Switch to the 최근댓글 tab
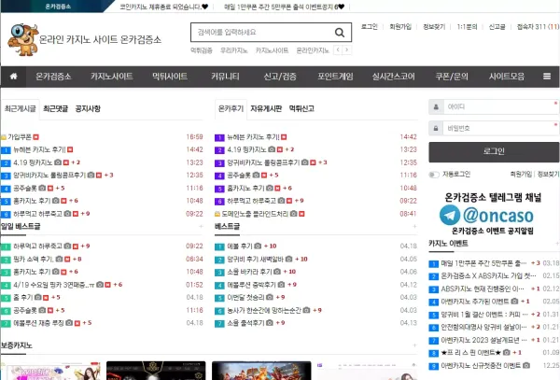 (x=55, y=108)
